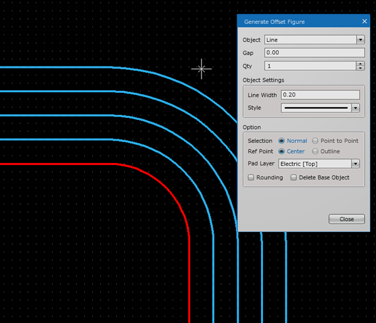Enable the Rounding checkbox
Image resolution: width=376 pixels, height=323 pixels.
click(x=251, y=177)
